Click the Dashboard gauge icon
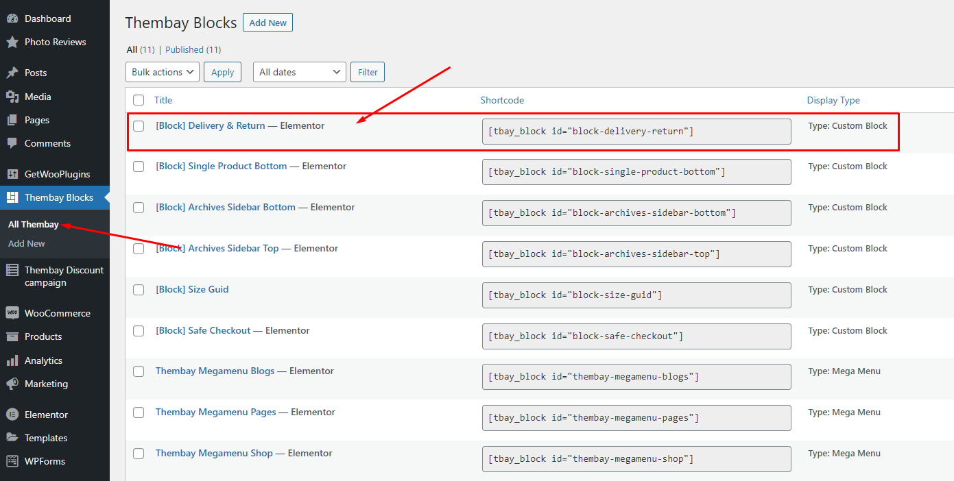This screenshot has height=481, width=954. (12, 18)
